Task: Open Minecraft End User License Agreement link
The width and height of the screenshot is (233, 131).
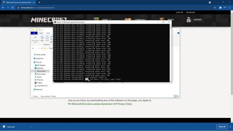Action: click(92, 104)
